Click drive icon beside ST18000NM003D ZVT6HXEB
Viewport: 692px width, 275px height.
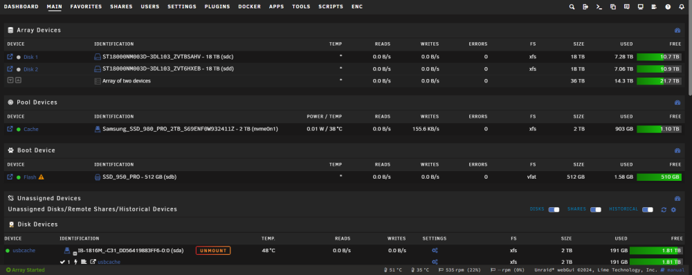coord(98,69)
